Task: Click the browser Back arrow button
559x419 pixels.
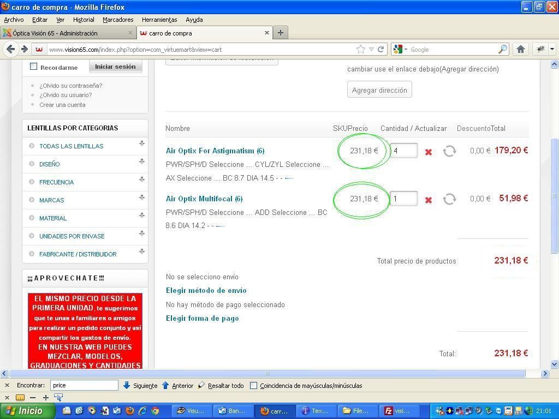Action: [11, 49]
